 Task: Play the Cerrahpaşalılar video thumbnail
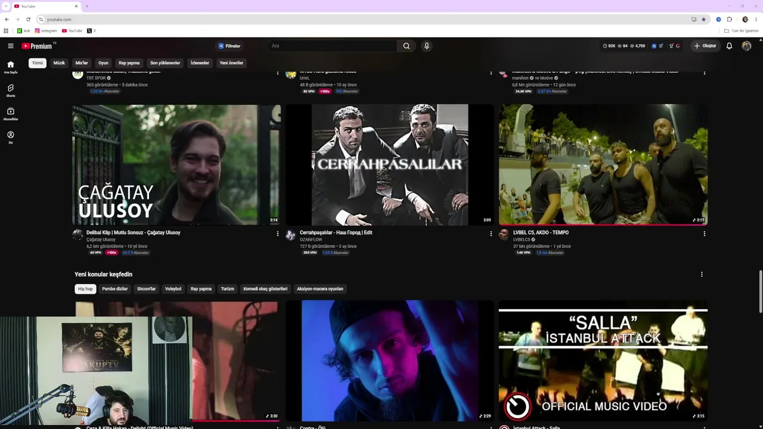pos(390,165)
